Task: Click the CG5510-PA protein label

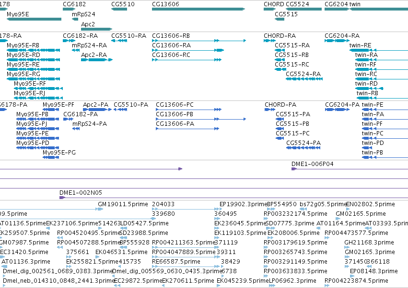Action: click(131, 105)
